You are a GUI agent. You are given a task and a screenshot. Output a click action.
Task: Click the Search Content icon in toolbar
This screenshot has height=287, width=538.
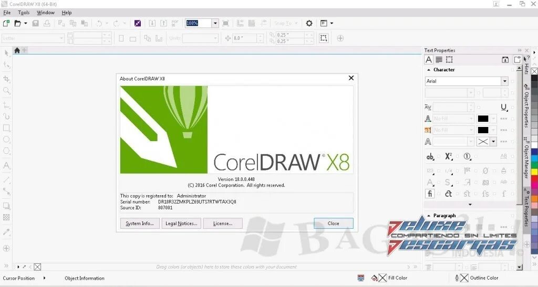[138, 23]
